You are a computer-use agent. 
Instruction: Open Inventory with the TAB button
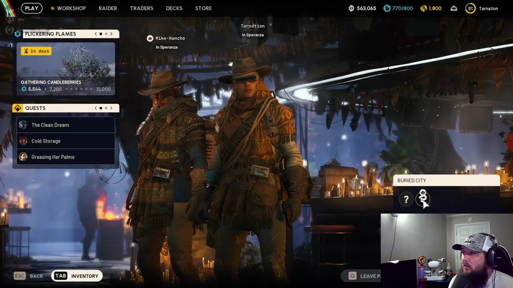click(x=76, y=276)
